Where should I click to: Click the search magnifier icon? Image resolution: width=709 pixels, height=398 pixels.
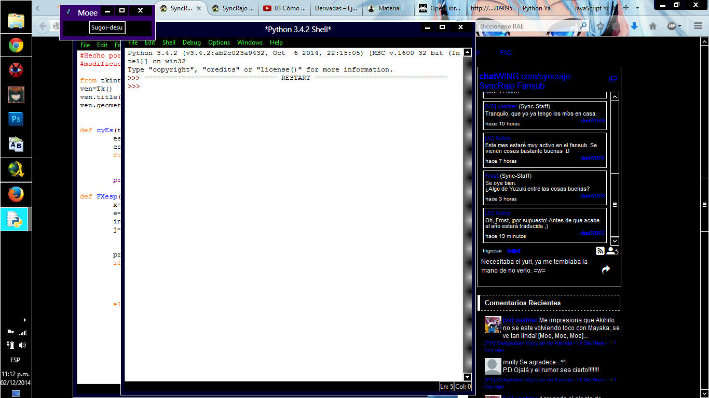[x=583, y=25]
